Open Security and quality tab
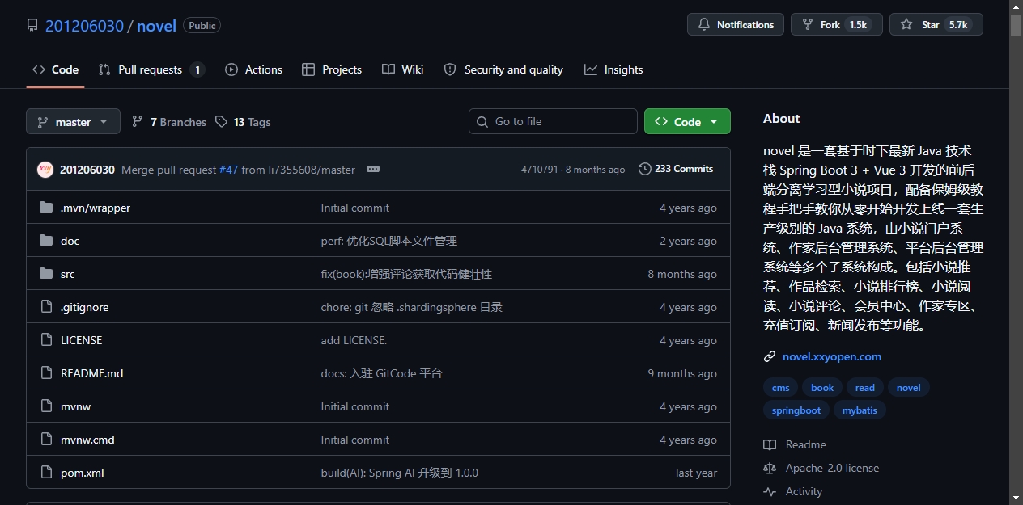This screenshot has width=1023, height=505. 503,69
